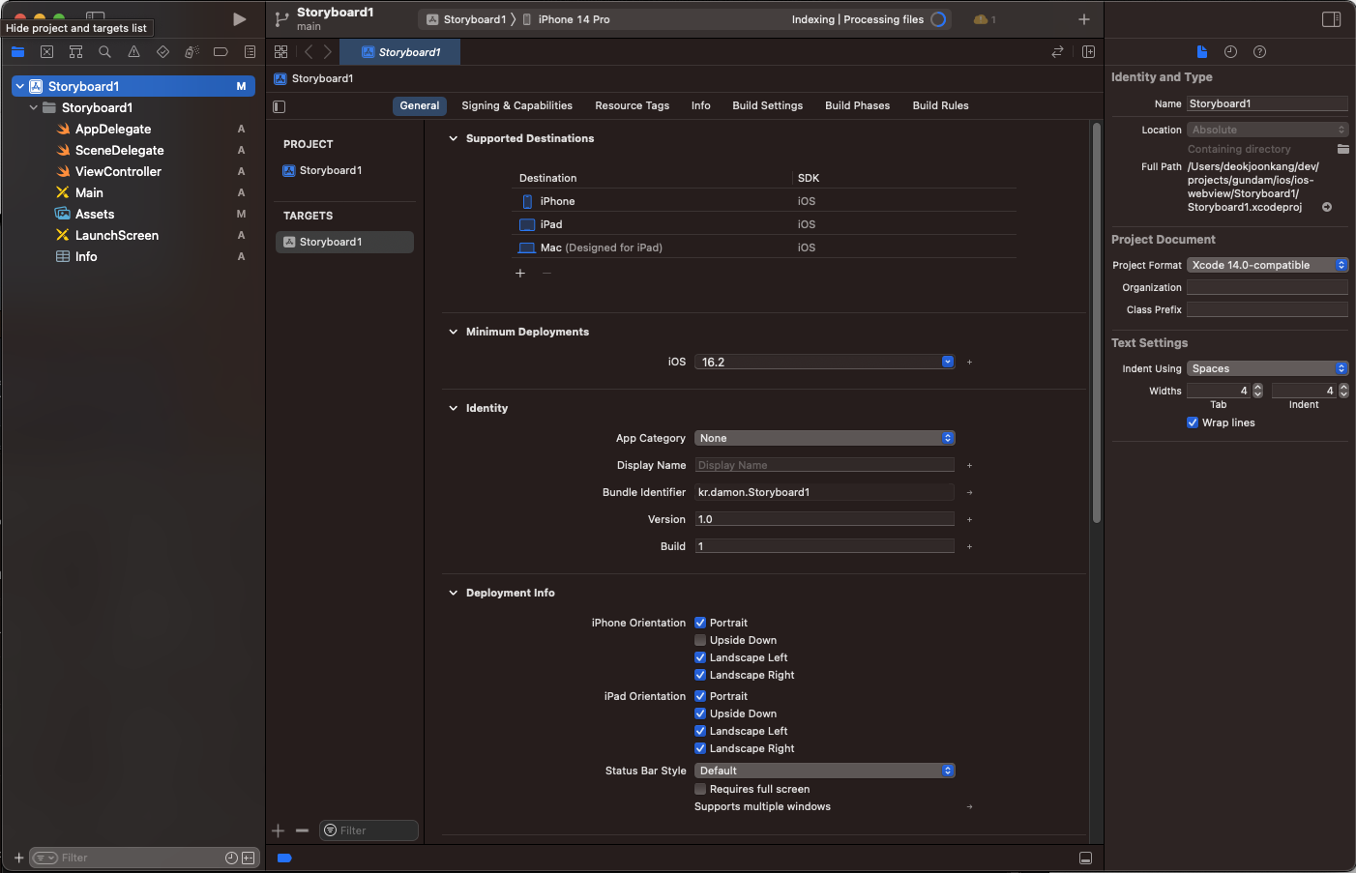This screenshot has width=1356, height=873.
Task: Enable iPhone Upside Down orientation
Action: coord(700,640)
